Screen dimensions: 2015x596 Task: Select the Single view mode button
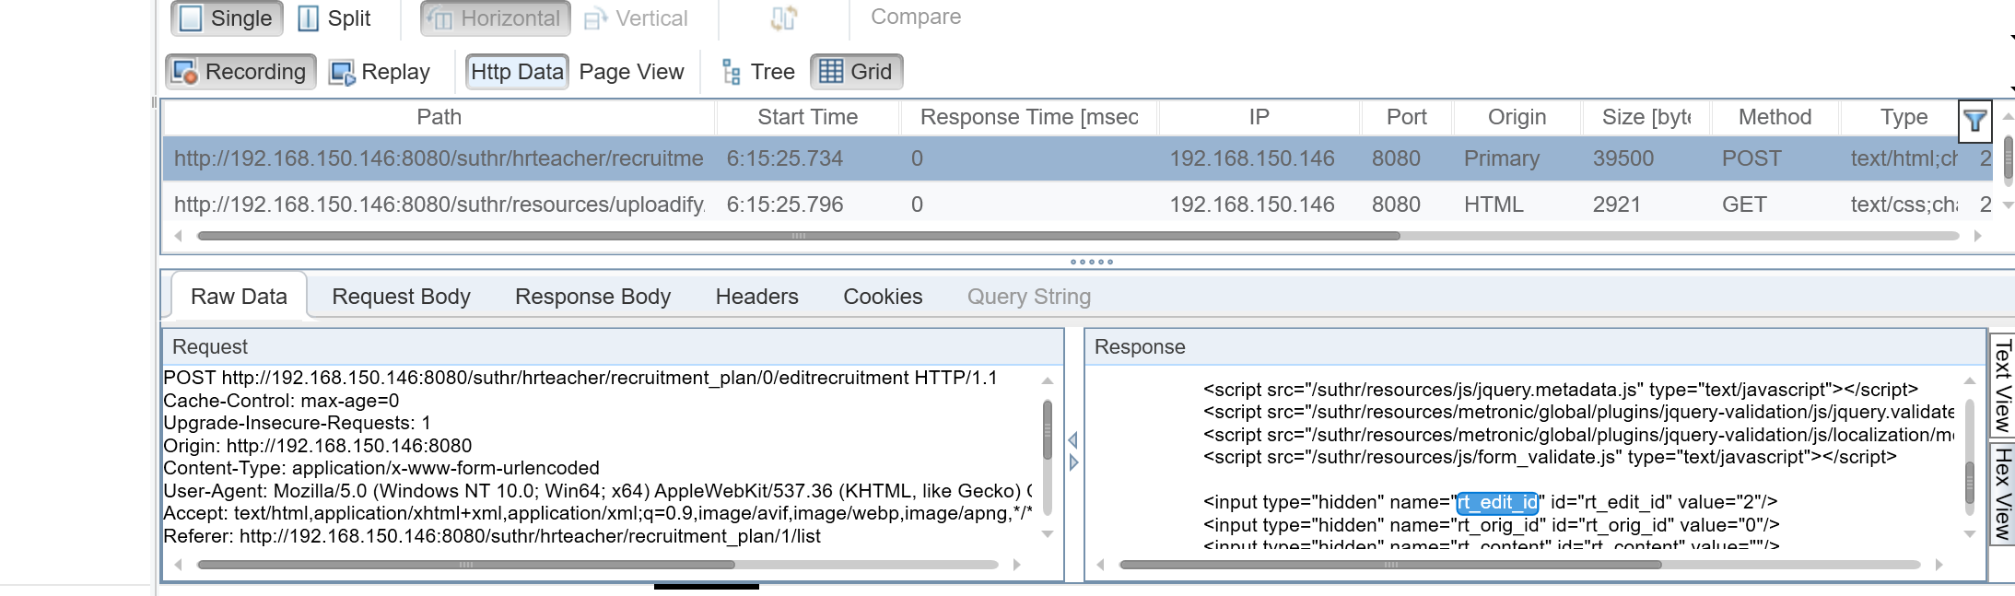(227, 18)
